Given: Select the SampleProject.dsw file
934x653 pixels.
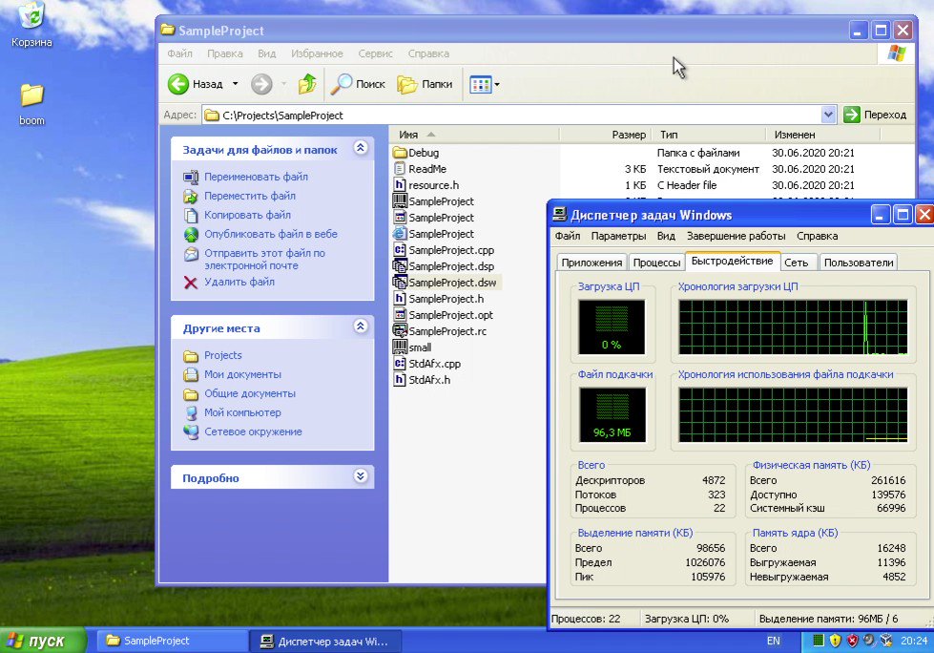Looking at the screenshot, I should (x=446, y=283).
